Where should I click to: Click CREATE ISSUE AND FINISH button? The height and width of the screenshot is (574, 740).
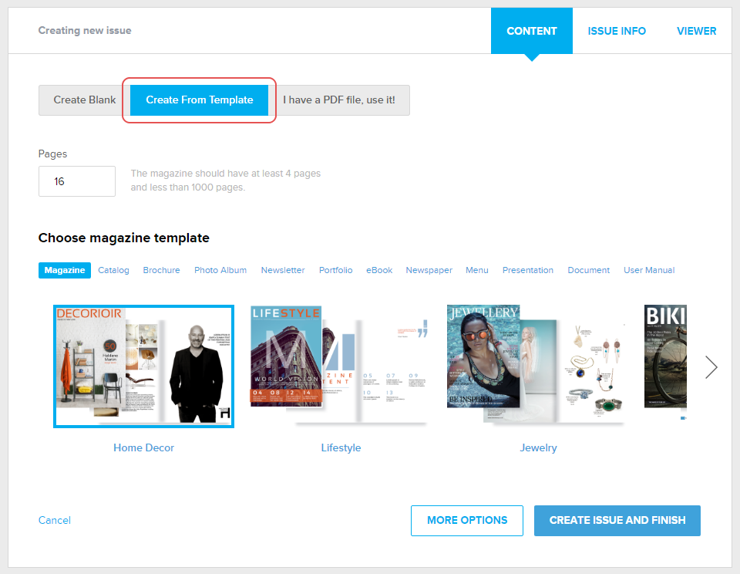pos(617,521)
